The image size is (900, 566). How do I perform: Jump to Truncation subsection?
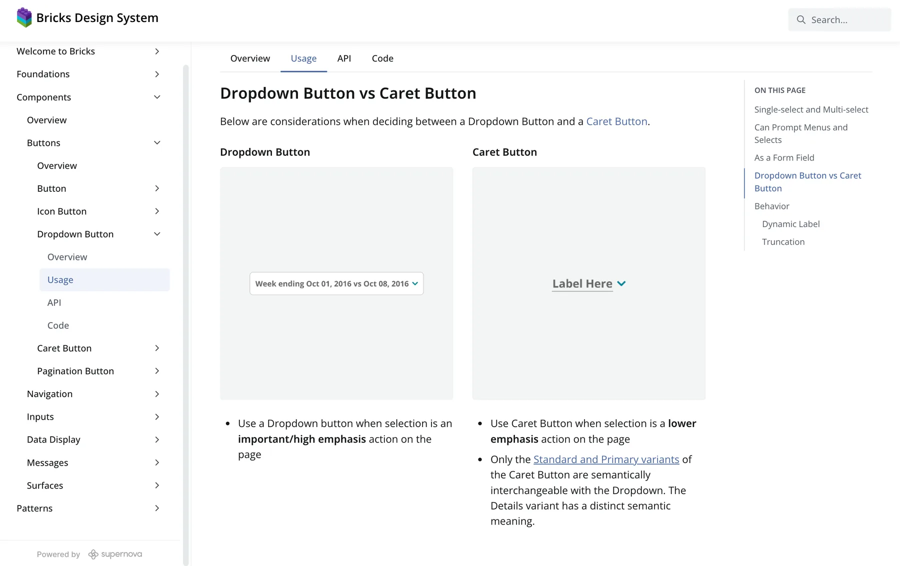click(783, 242)
